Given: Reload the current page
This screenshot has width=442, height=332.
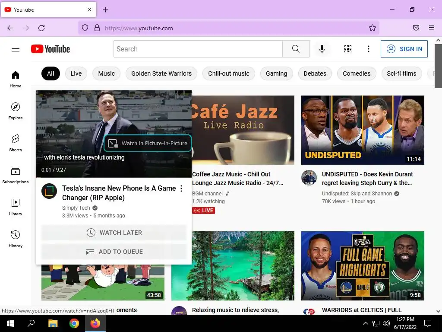Looking at the screenshot, I should pyautogui.click(x=41, y=28).
